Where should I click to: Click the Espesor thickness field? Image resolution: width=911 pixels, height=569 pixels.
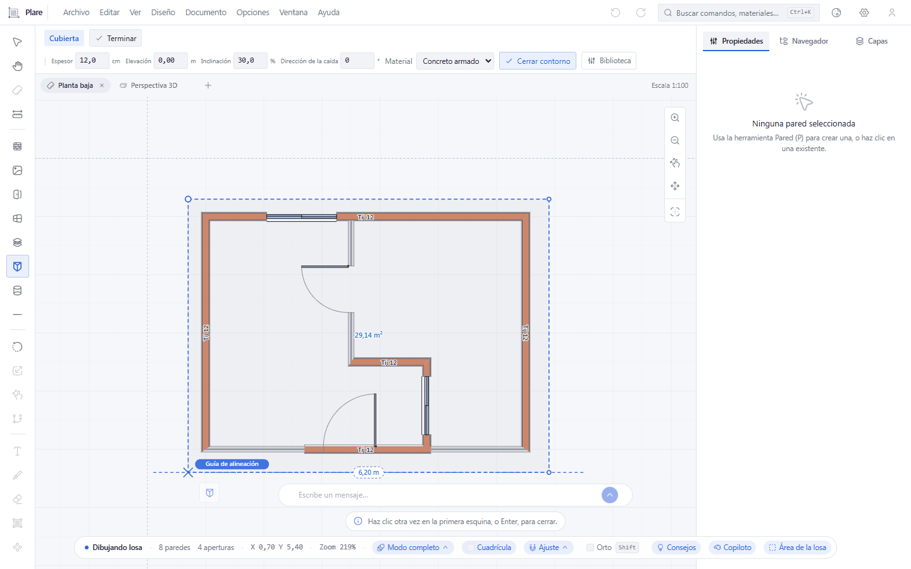92,61
